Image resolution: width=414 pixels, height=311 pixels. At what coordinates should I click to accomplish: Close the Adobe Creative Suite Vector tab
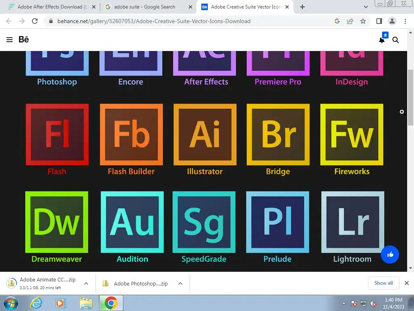(287, 7)
